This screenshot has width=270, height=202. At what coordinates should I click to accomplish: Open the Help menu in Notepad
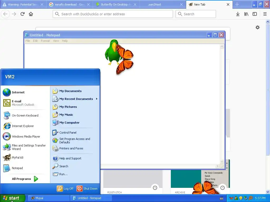pyautogui.click(x=65, y=41)
